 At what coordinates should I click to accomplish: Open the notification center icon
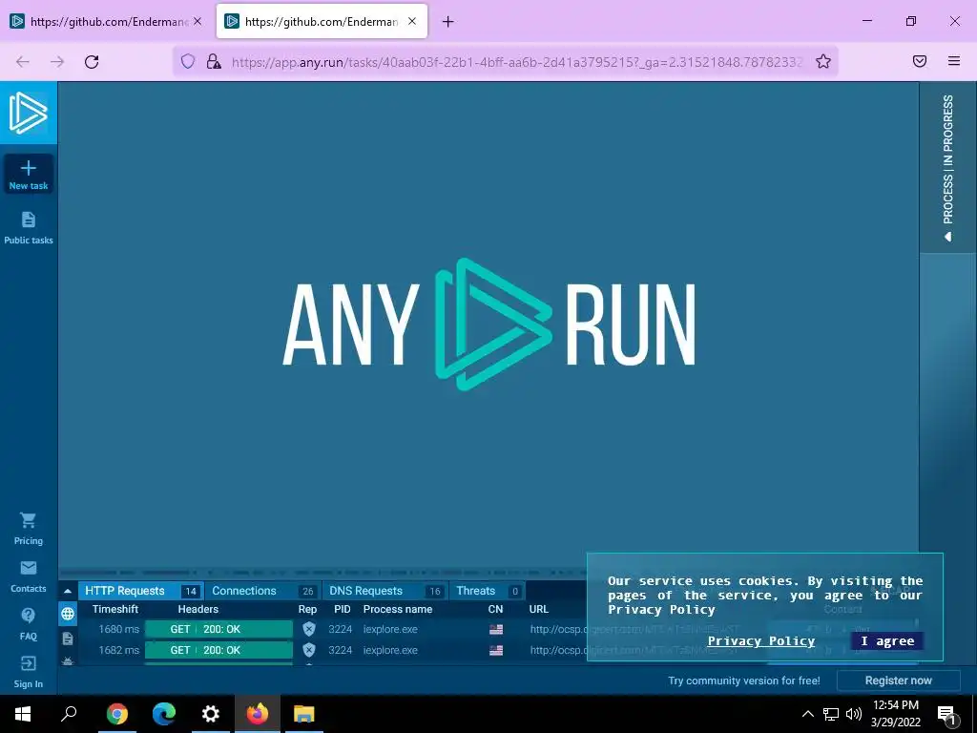(946, 715)
